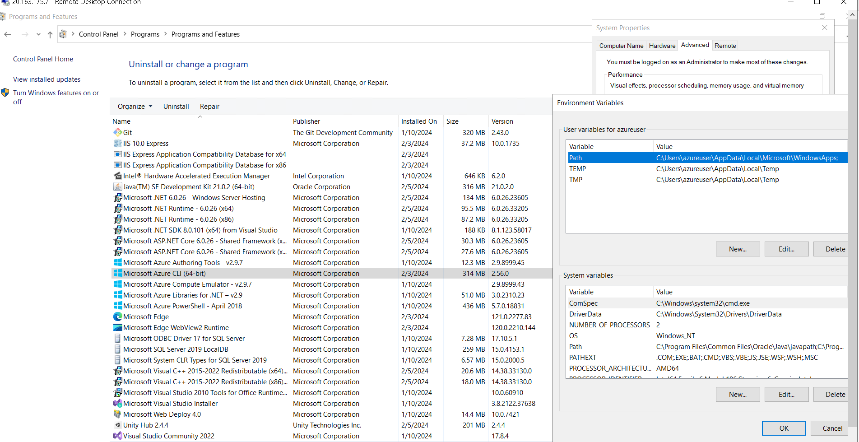Click New under User variables

pos(738,249)
